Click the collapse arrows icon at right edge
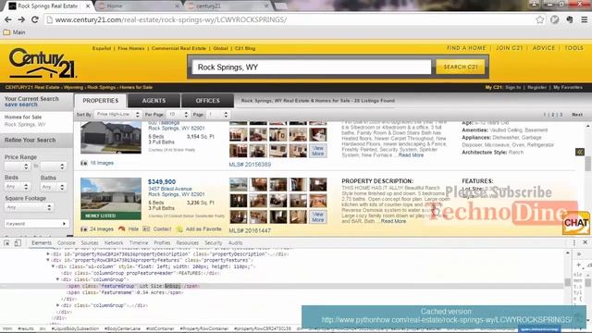 tap(580, 152)
